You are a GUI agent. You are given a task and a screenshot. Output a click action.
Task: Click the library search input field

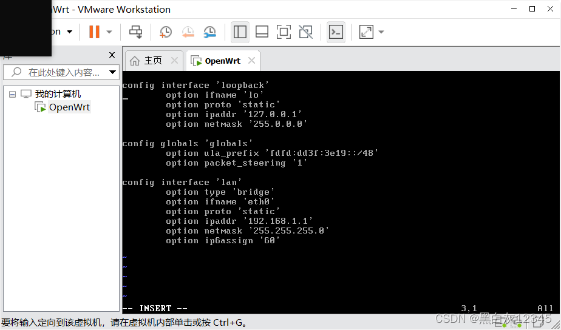60,73
